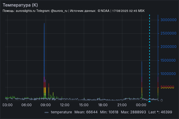The width and height of the screenshot is (179, 119).
Task: Click the Min: 10618 legend value
Action: [x=109, y=112]
